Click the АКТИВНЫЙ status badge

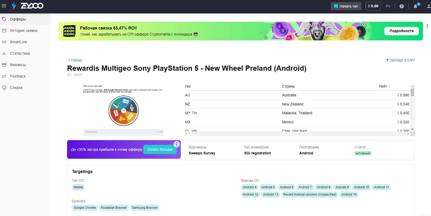363,153
